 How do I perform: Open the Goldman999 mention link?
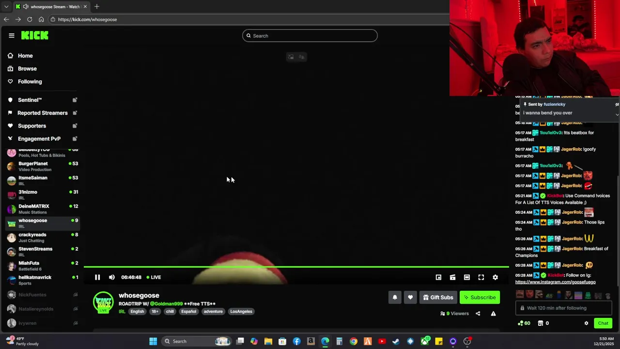tap(167, 304)
